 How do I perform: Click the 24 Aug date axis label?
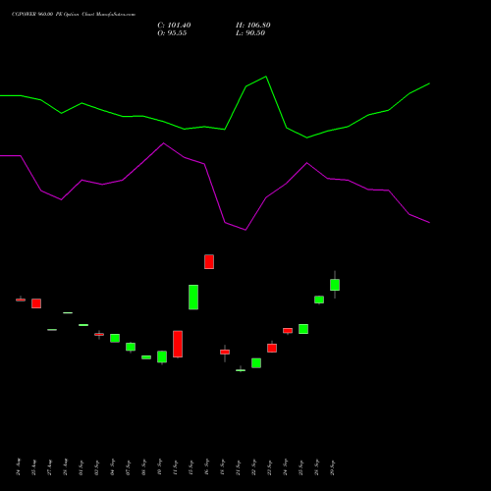19,467
